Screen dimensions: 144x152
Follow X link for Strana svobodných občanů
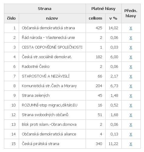pyautogui.click(x=131, y=115)
